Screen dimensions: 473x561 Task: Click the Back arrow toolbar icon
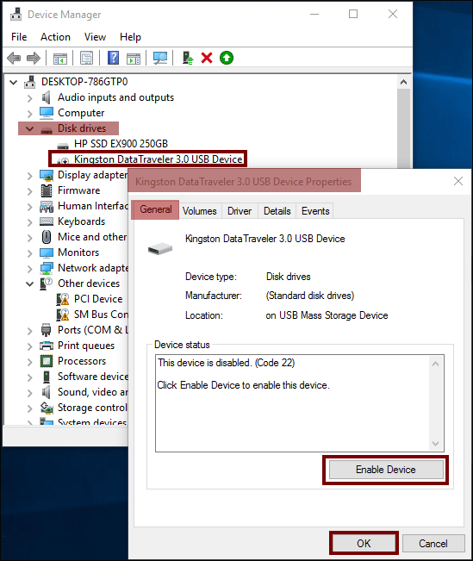pos(14,58)
